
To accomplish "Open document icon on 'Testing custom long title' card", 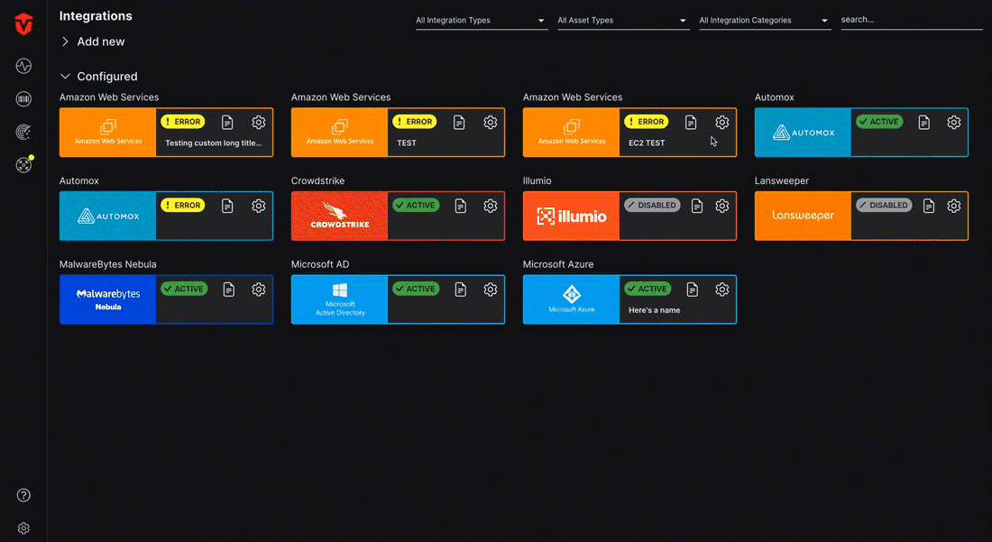I will (228, 122).
